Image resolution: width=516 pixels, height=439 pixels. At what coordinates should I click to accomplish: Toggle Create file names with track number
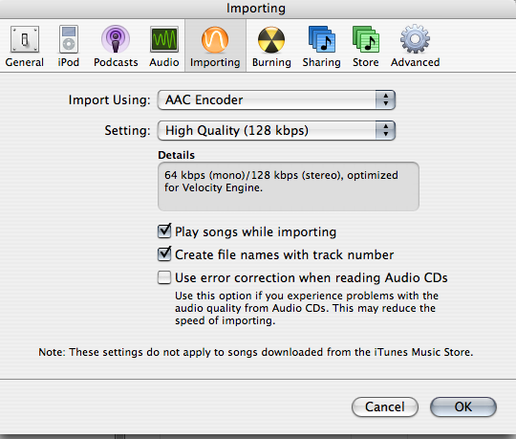pos(164,253)
